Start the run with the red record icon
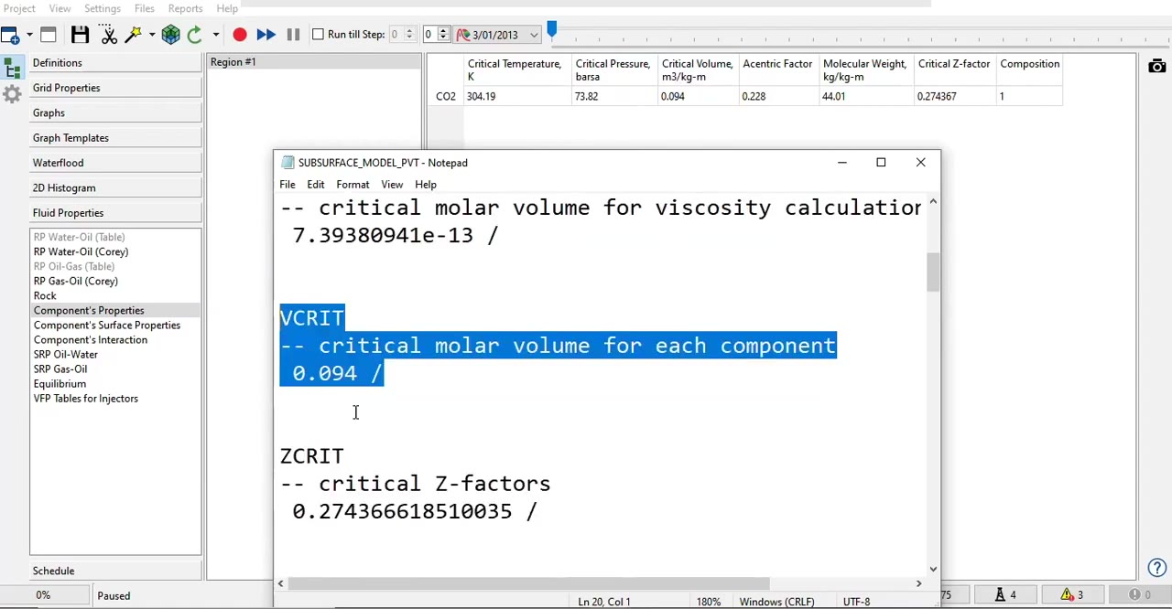The image size is (1172, 609). pyautogui.click(x=239, y=34)
